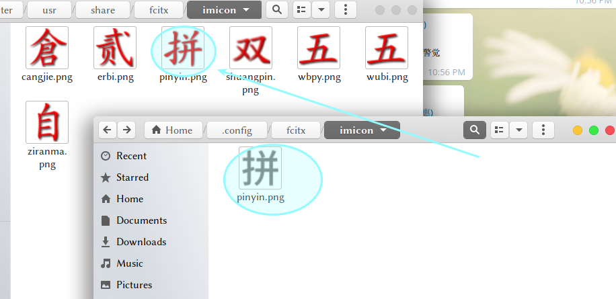Open fcitx folder in front window path bar
This screenshot has height=299, width=616.
coord(296,130)
